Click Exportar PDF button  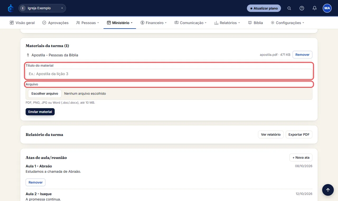(299, 135)
